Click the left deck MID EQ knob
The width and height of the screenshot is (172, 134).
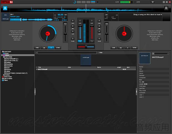pyautogui.click(x=73, y=26)
